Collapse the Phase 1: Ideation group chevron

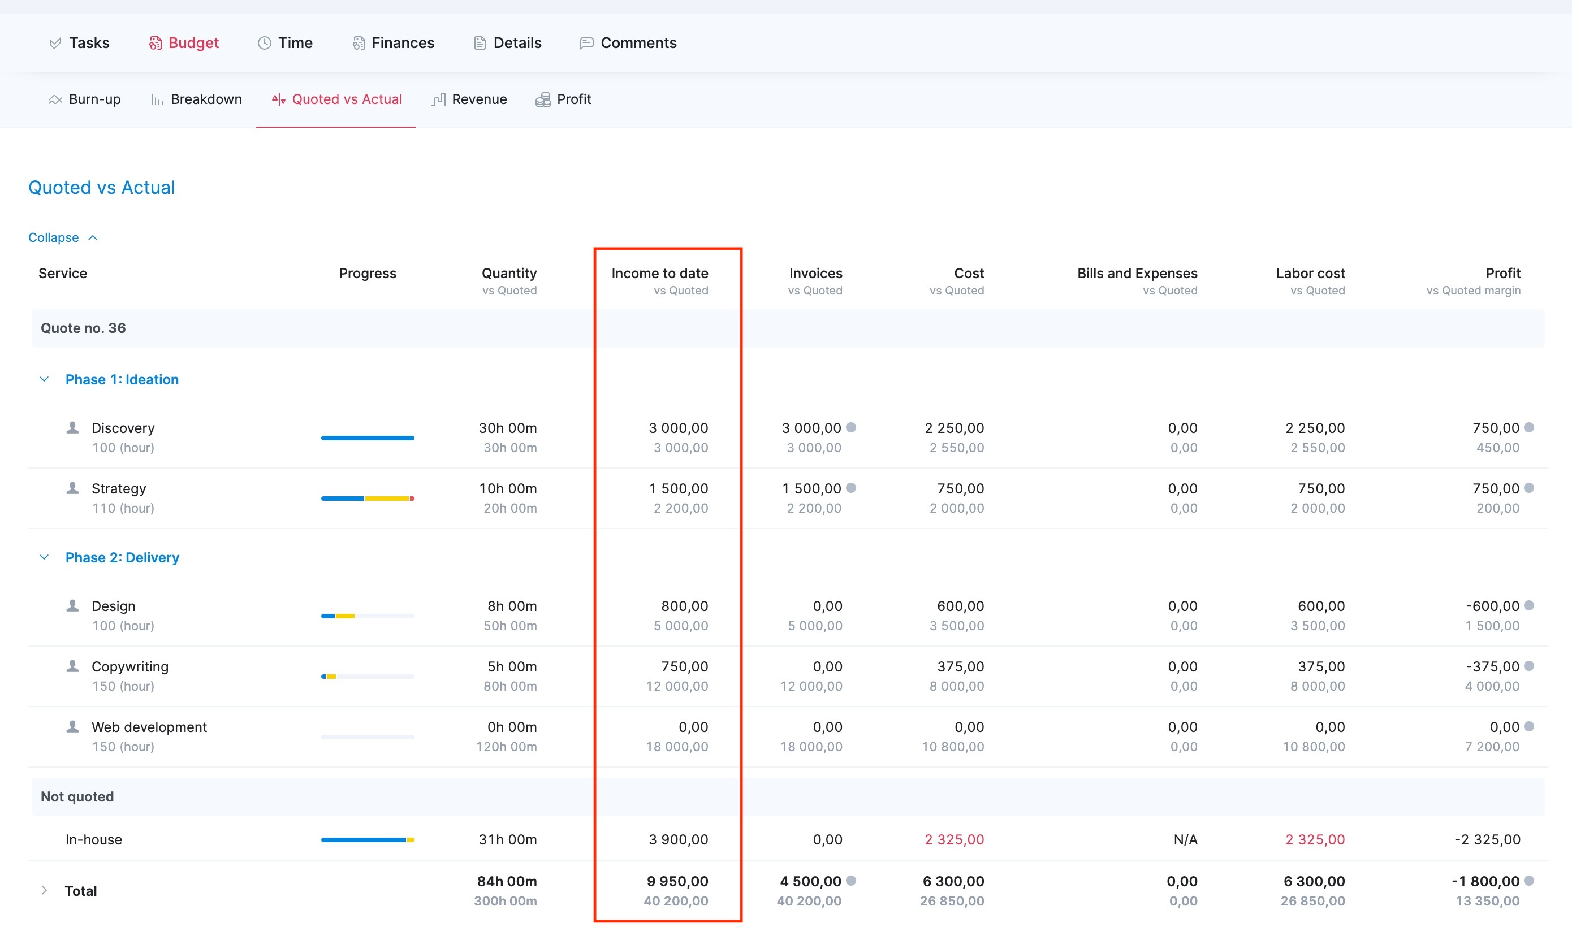(44, 379)
